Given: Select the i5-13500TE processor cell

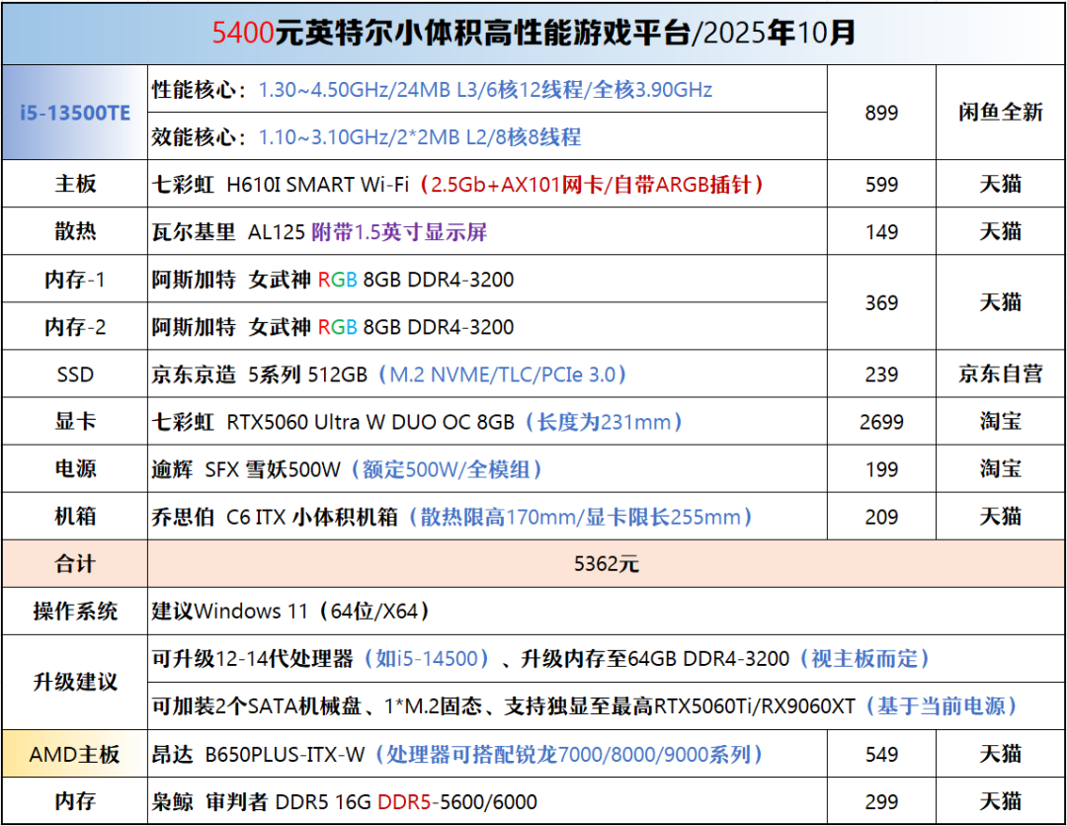Looking at the screenshot, I should click(x=75, y=113).
